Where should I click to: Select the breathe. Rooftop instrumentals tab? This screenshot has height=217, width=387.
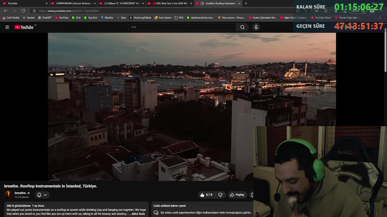click(x=218, y=3)
